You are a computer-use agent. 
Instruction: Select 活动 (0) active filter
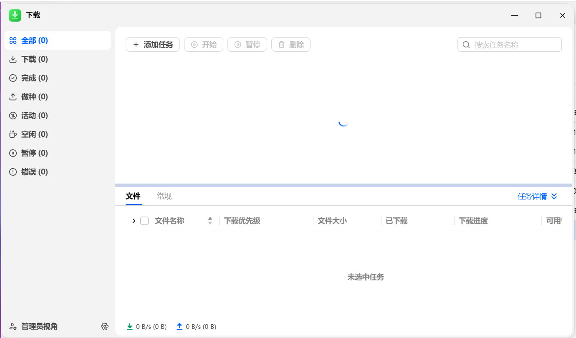click(x=58, y=116)
